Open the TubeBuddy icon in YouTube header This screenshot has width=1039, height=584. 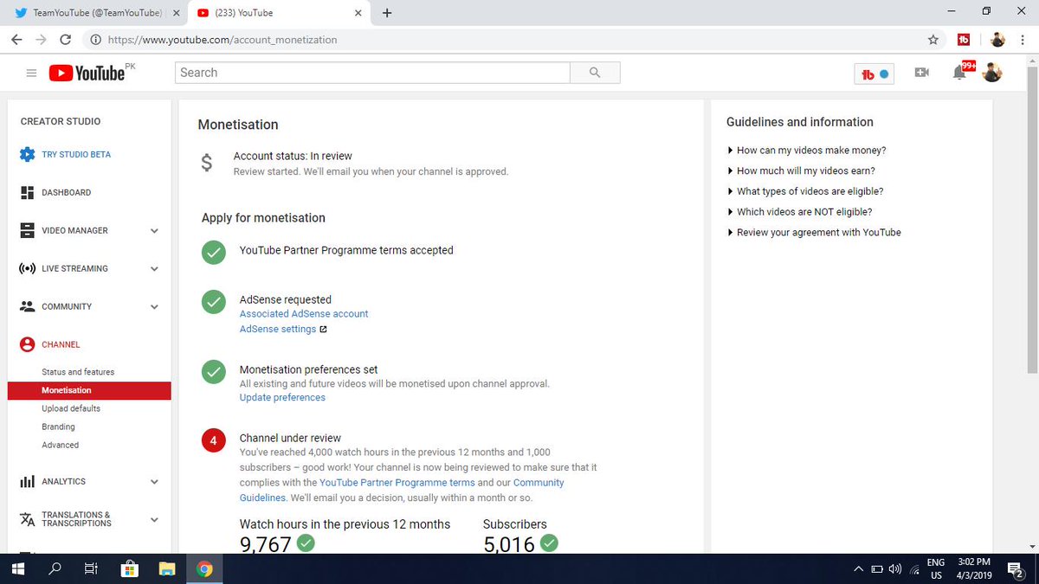[873, 74]
